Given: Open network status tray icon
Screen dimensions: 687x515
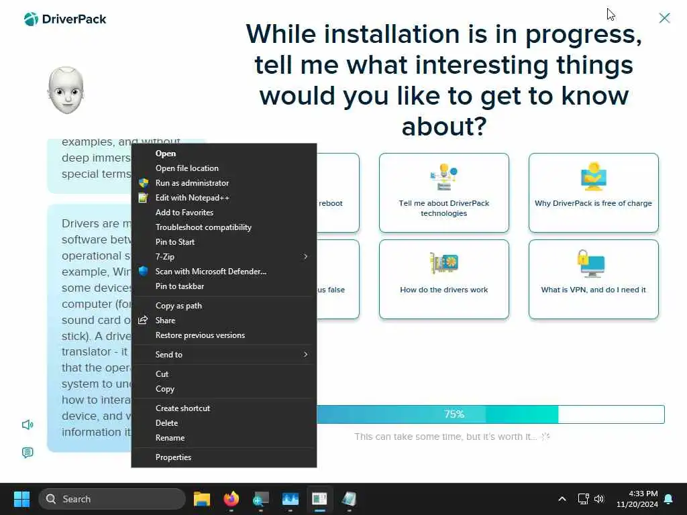Looking at the screenshot, I should pyautogui.click(x=583, y=499).
